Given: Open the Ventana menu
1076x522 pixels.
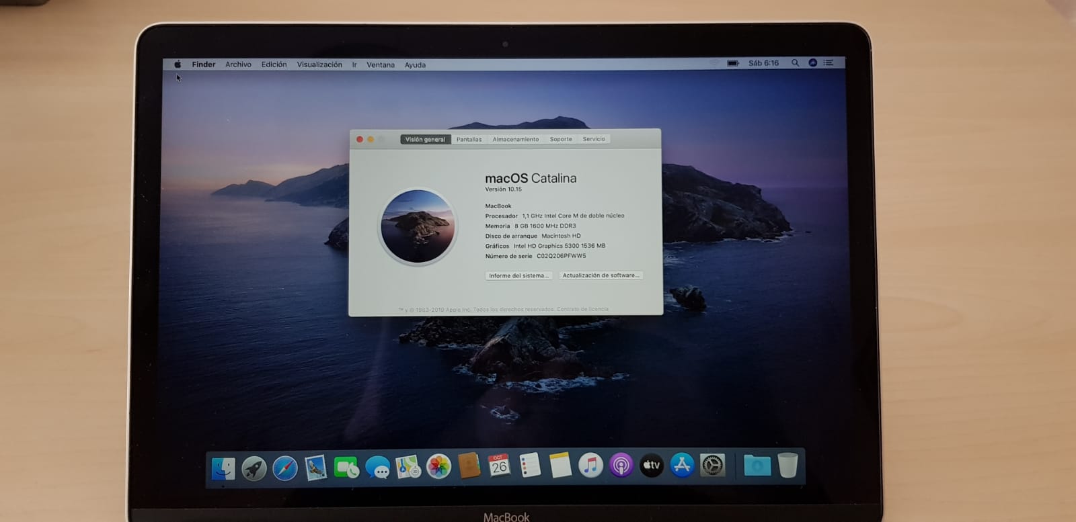Looking at the screenshot, I should tap(381, 65).
